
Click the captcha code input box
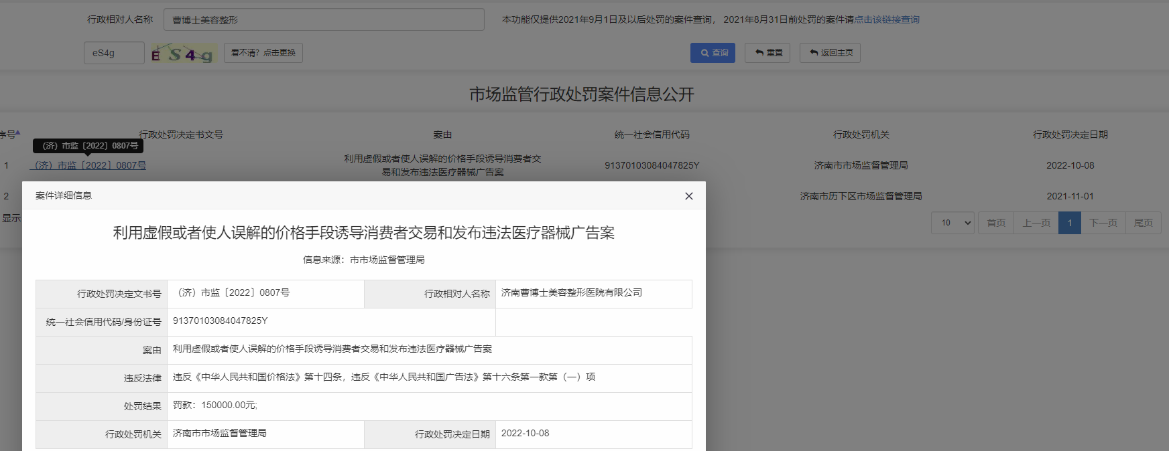point(114,53)
